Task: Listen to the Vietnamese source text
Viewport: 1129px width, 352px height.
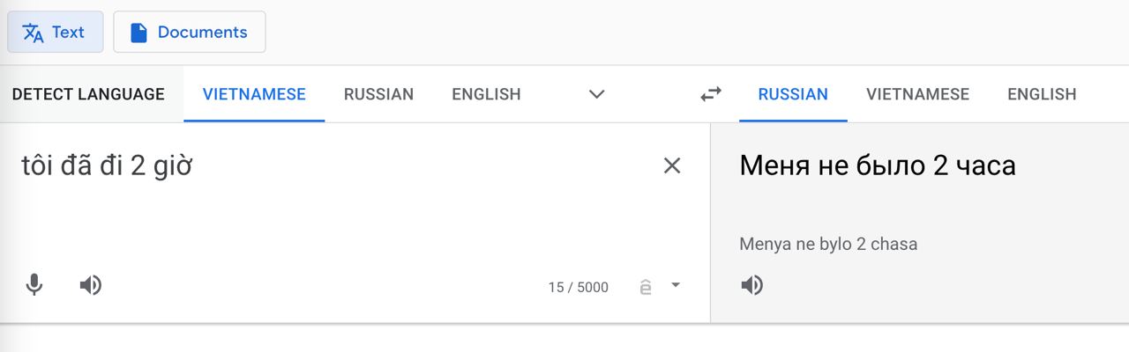Action: (90, 285)
